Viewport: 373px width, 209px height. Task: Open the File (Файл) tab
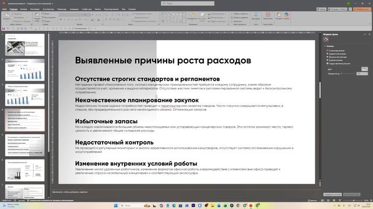pyautogui.click(x=4, y=9)
